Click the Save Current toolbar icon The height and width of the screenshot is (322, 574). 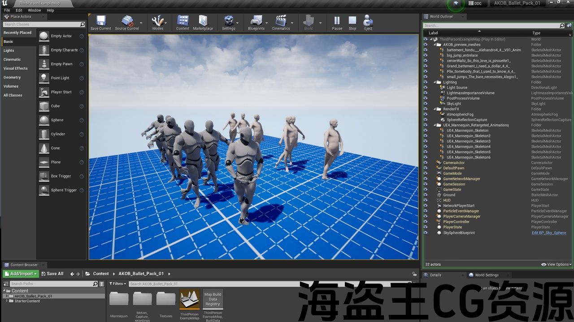click(x=100, y=22)
